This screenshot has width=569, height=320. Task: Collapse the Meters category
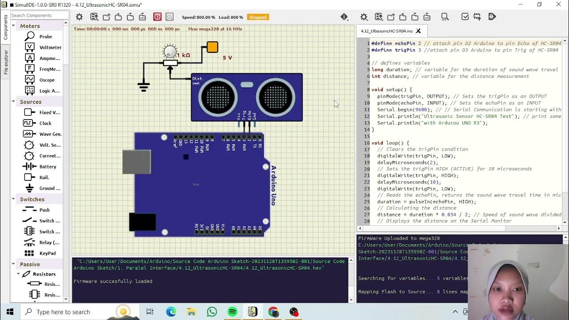[x=14, y=26]
